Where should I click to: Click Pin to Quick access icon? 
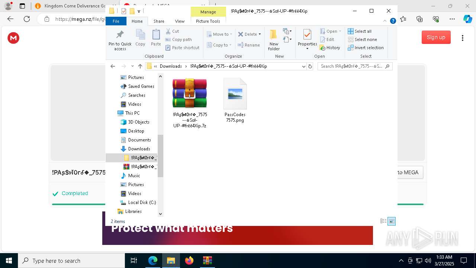[x=120, y=40]
